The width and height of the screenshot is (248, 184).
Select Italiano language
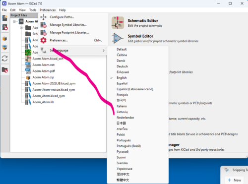138,106
